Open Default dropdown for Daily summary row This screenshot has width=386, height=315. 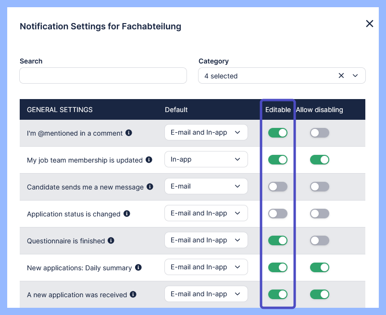(206, 267)
